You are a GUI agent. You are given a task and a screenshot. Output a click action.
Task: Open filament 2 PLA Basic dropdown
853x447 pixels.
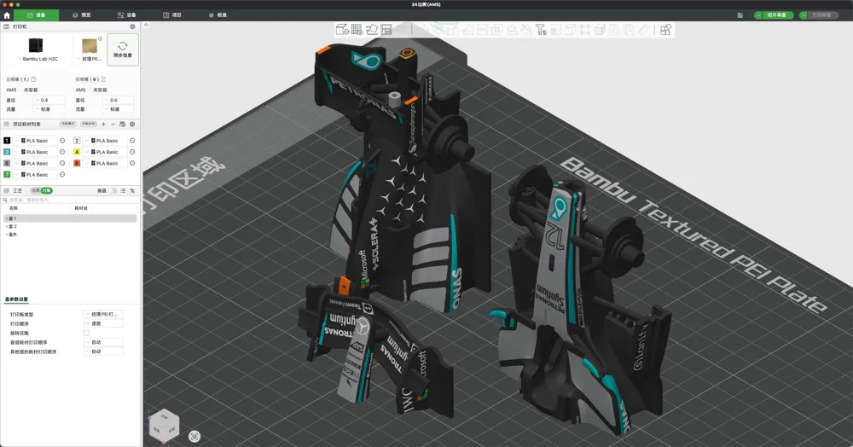(106, 140)
